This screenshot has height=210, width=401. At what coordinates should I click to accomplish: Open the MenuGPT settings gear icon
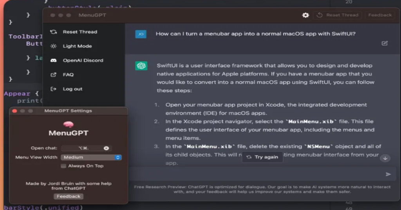click(x=305, y=15)
